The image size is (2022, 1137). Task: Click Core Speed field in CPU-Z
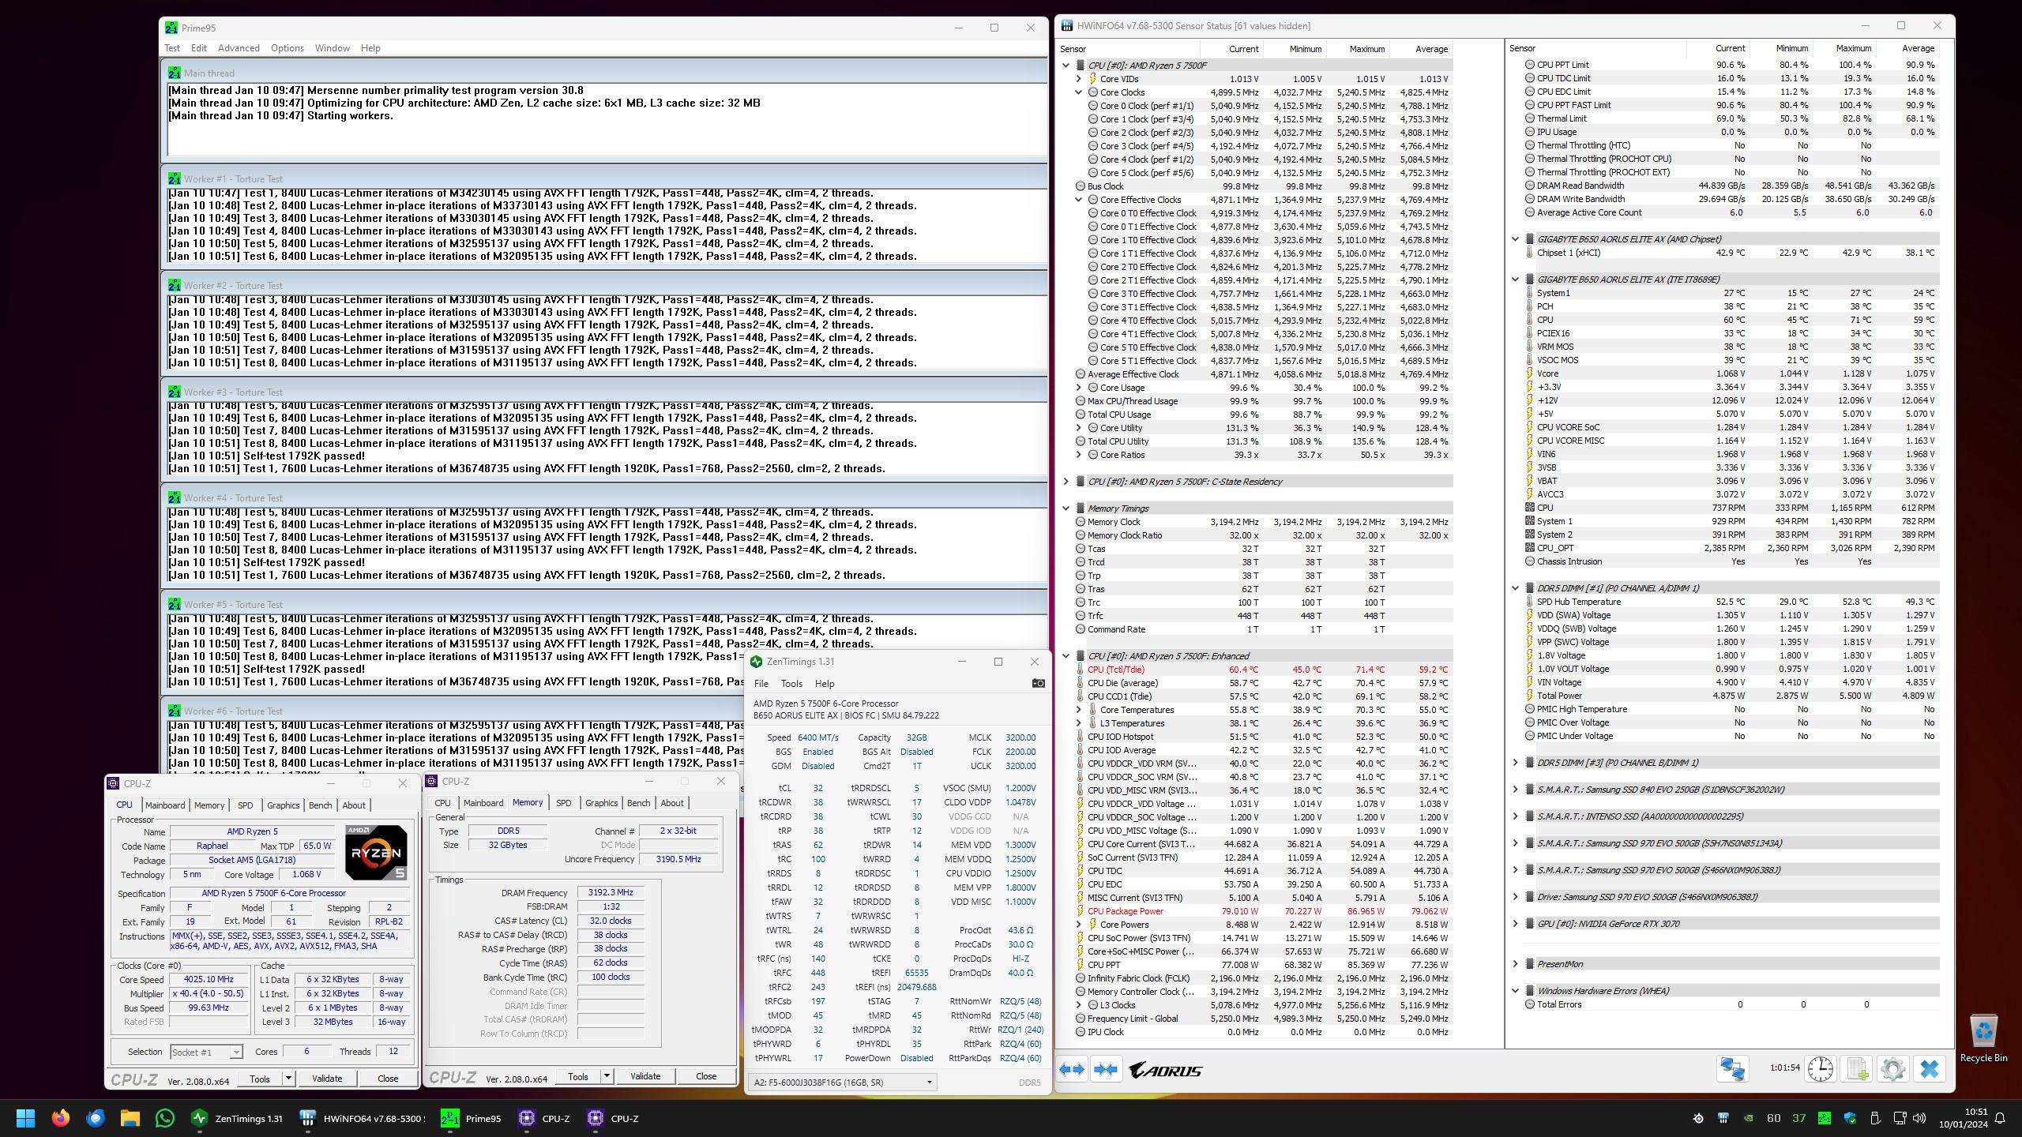209,980
